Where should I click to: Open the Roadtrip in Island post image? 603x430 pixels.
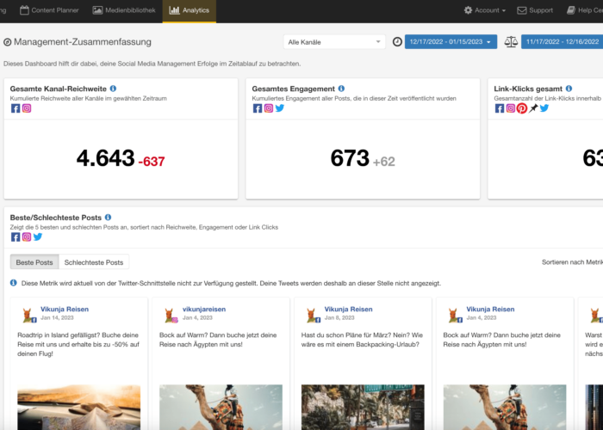(x=79, y=407)
